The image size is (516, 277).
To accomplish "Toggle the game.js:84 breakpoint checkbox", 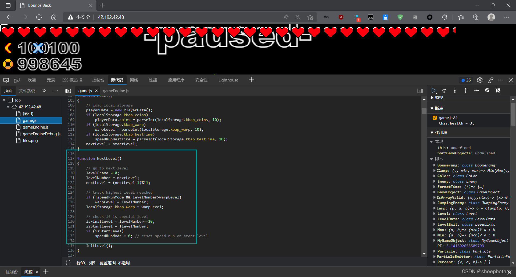I will pos(435,118).
